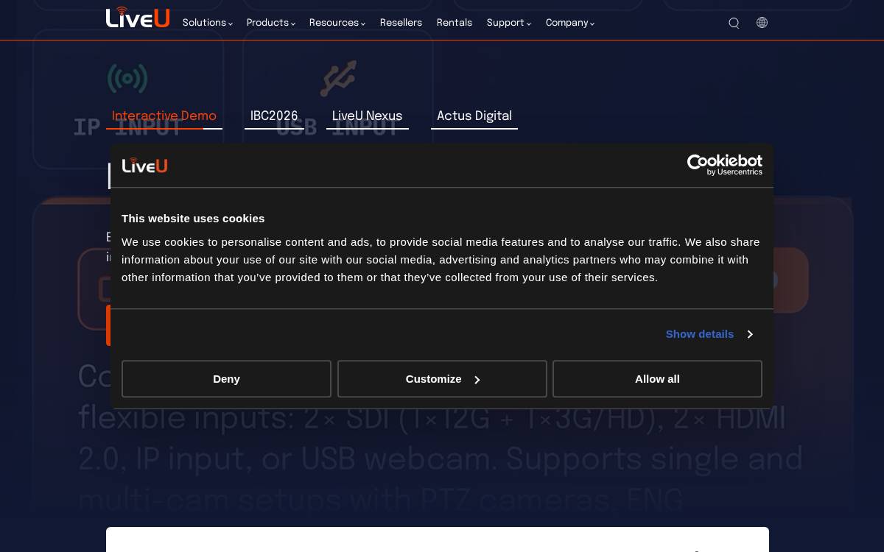884x552 pixels.
Task: Open the Rentals page
Action: click(455, 23)
